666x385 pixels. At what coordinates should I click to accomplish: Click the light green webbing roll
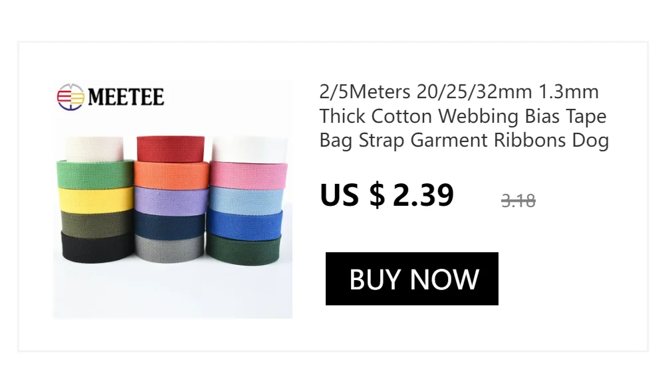[95, 175]
